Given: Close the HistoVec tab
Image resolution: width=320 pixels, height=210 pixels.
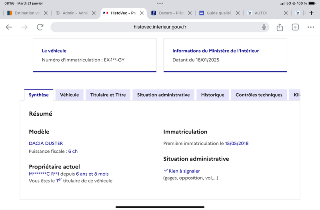Looking at the screenshot, I should pyautogui.click(x=142, y=13).
